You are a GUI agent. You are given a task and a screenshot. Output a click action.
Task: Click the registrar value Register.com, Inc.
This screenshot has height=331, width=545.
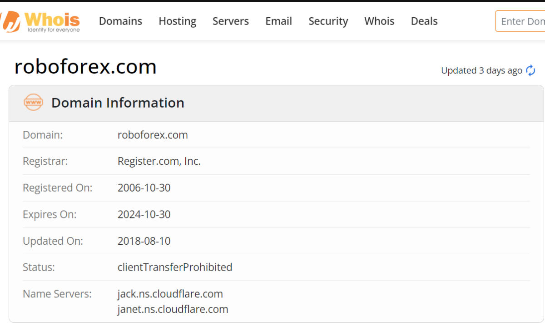click(x=159, y=161)
